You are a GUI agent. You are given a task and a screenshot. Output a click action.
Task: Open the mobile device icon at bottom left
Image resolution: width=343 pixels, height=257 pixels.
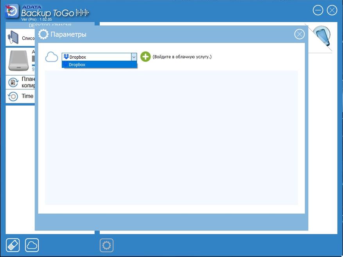click(13, 245)
